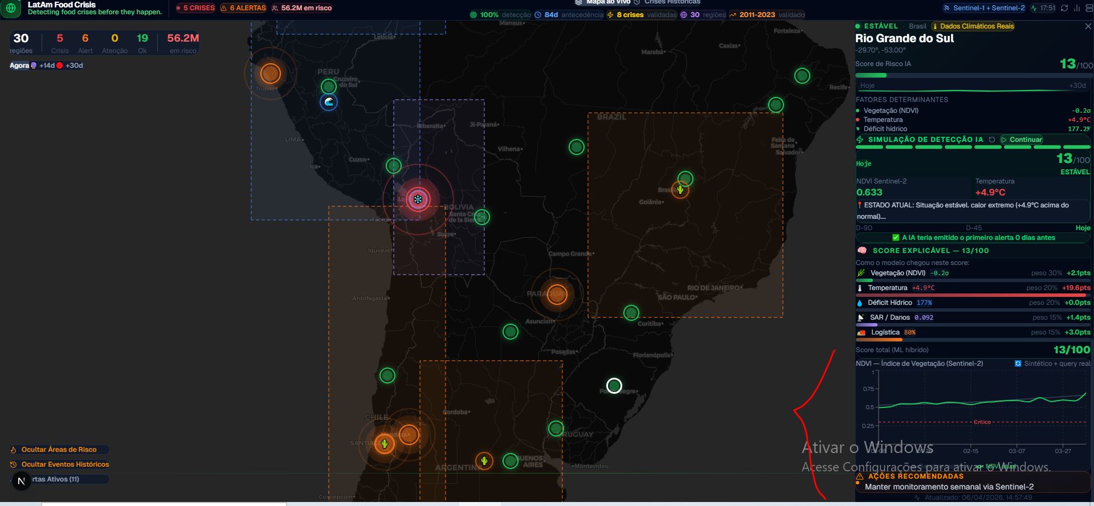1094x506 pixels.
Task: Click the refresh icon in top bar
Action: 1064,8
